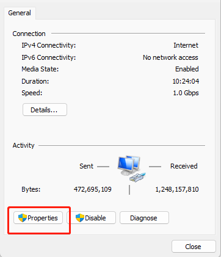This screenshot has width=221, height=257.
Task: Click the Sent bytes count 472,695,109
Action: 93,189
